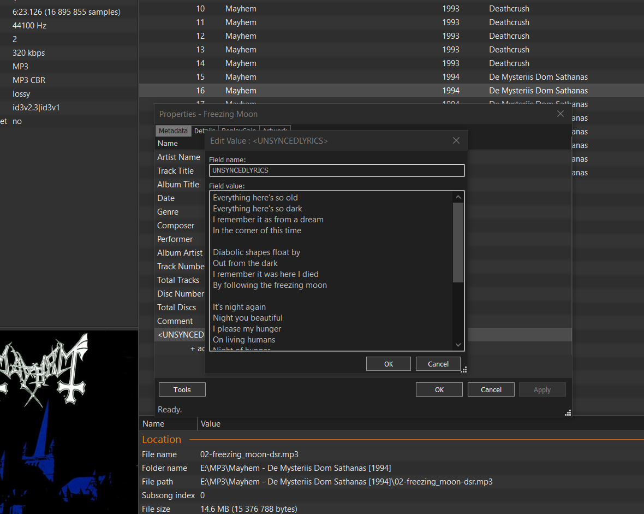
Task: Click the 44100 Hz sample rate entry
Action: click(29, 26)
